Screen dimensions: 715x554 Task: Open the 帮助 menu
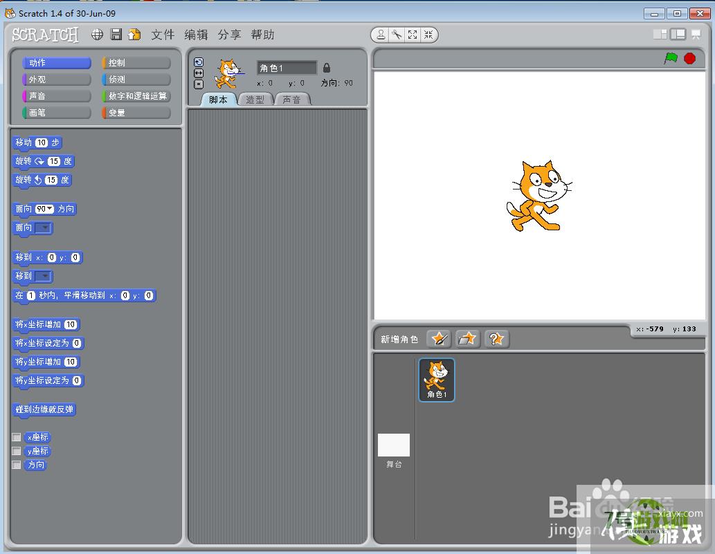coord(262,35)
